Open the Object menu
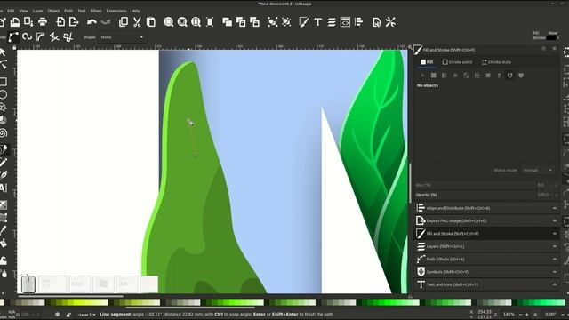 tap(53, 11)
